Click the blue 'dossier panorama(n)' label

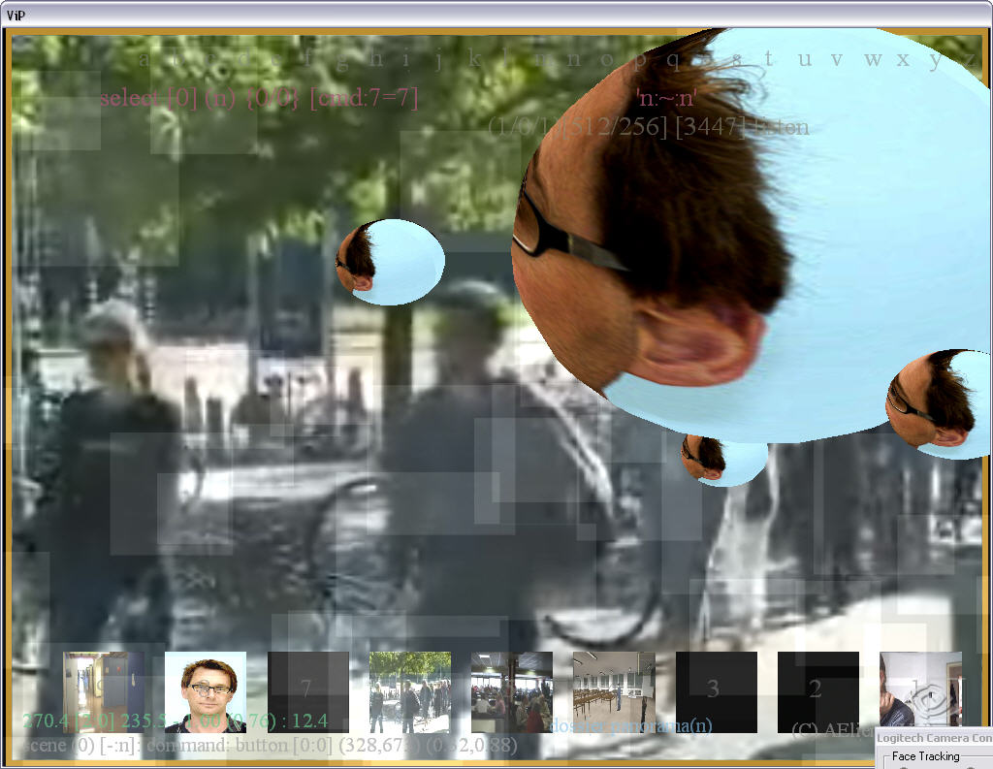click(x=631, y=725)
